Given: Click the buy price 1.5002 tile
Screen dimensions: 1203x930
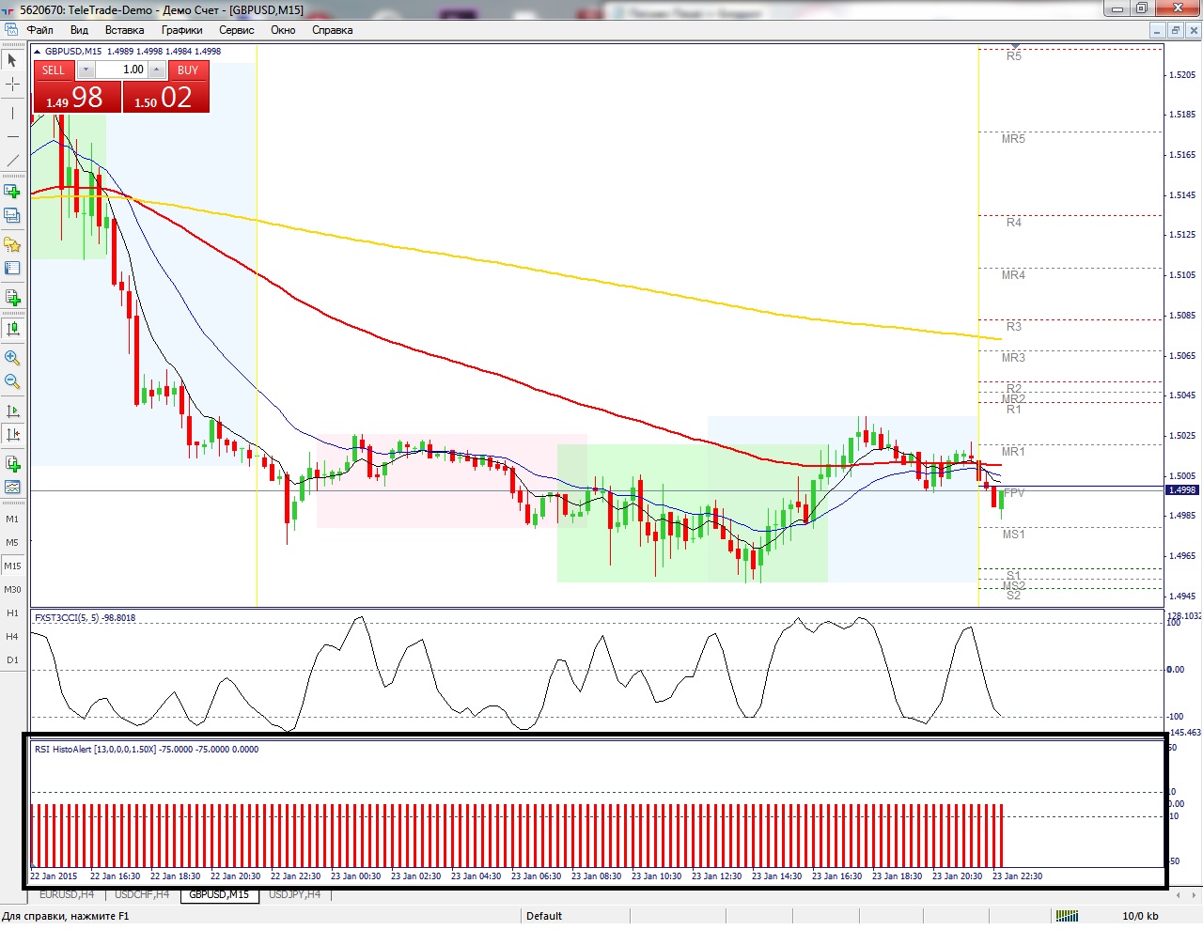Looking at the screenshot, I should click(166, 97).
